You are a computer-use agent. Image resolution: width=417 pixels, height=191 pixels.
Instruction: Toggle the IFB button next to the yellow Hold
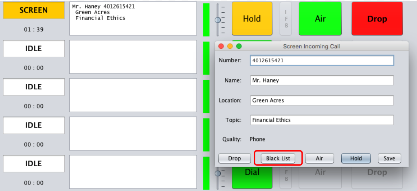click(x=285, y=19)
